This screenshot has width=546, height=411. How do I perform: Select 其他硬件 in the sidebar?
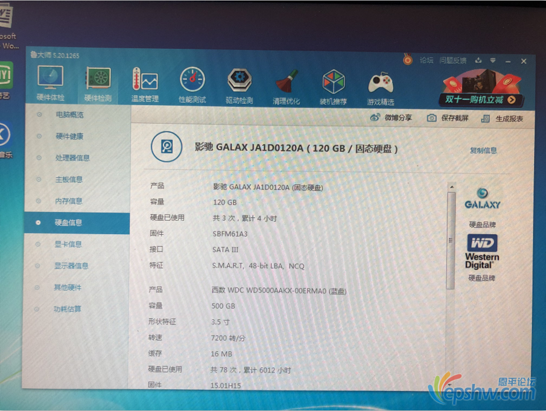68,287
